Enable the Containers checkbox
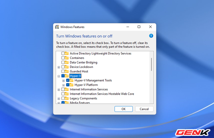The height and width of the screenshot is (138, 214). pos(63,58)
